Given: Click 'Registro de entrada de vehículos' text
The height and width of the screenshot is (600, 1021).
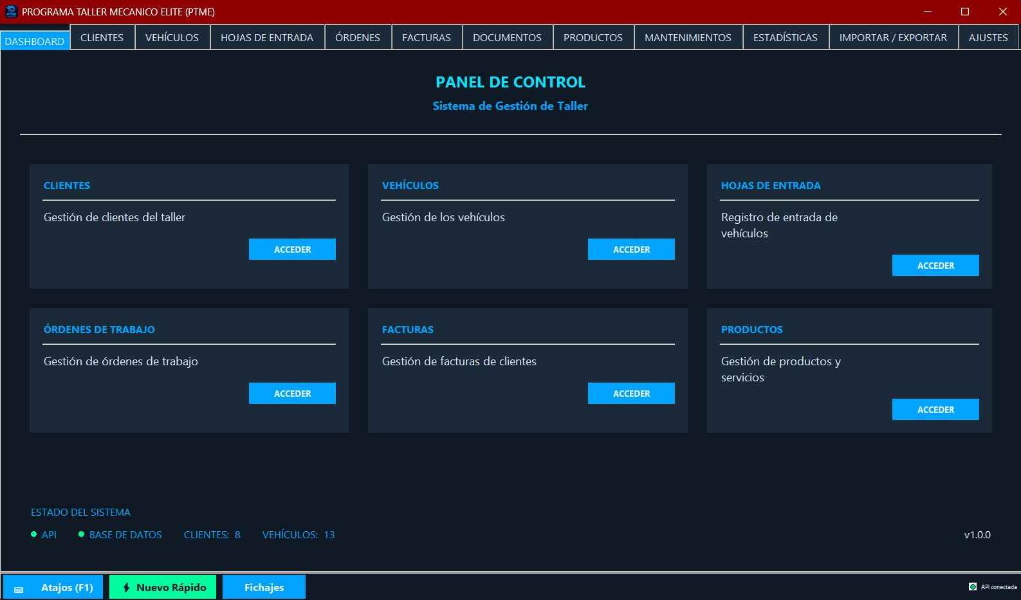Looking at the screenshot, I should [x=779, y=225].
